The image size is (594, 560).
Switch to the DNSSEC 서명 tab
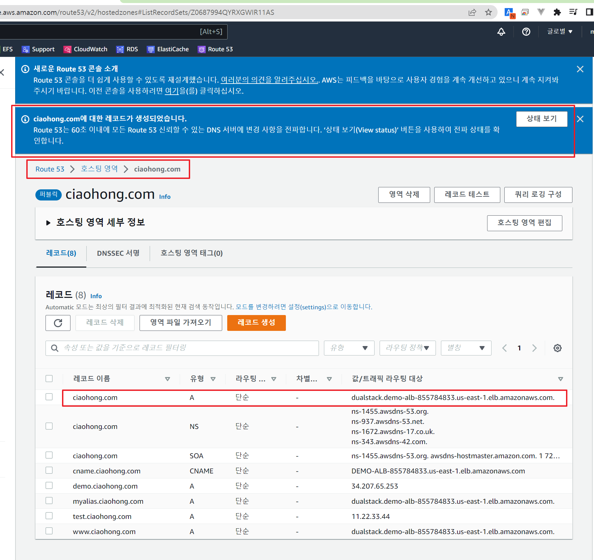(118, 253)
